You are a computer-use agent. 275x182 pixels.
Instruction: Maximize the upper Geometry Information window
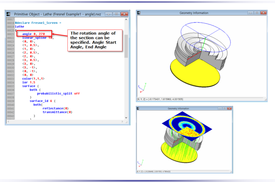pos(256,13)
